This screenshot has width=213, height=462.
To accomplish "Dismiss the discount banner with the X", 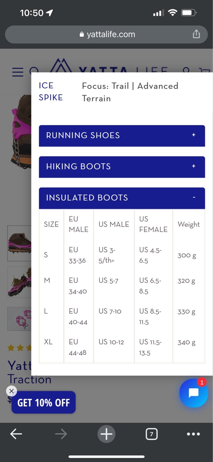I will click(12, 391).
